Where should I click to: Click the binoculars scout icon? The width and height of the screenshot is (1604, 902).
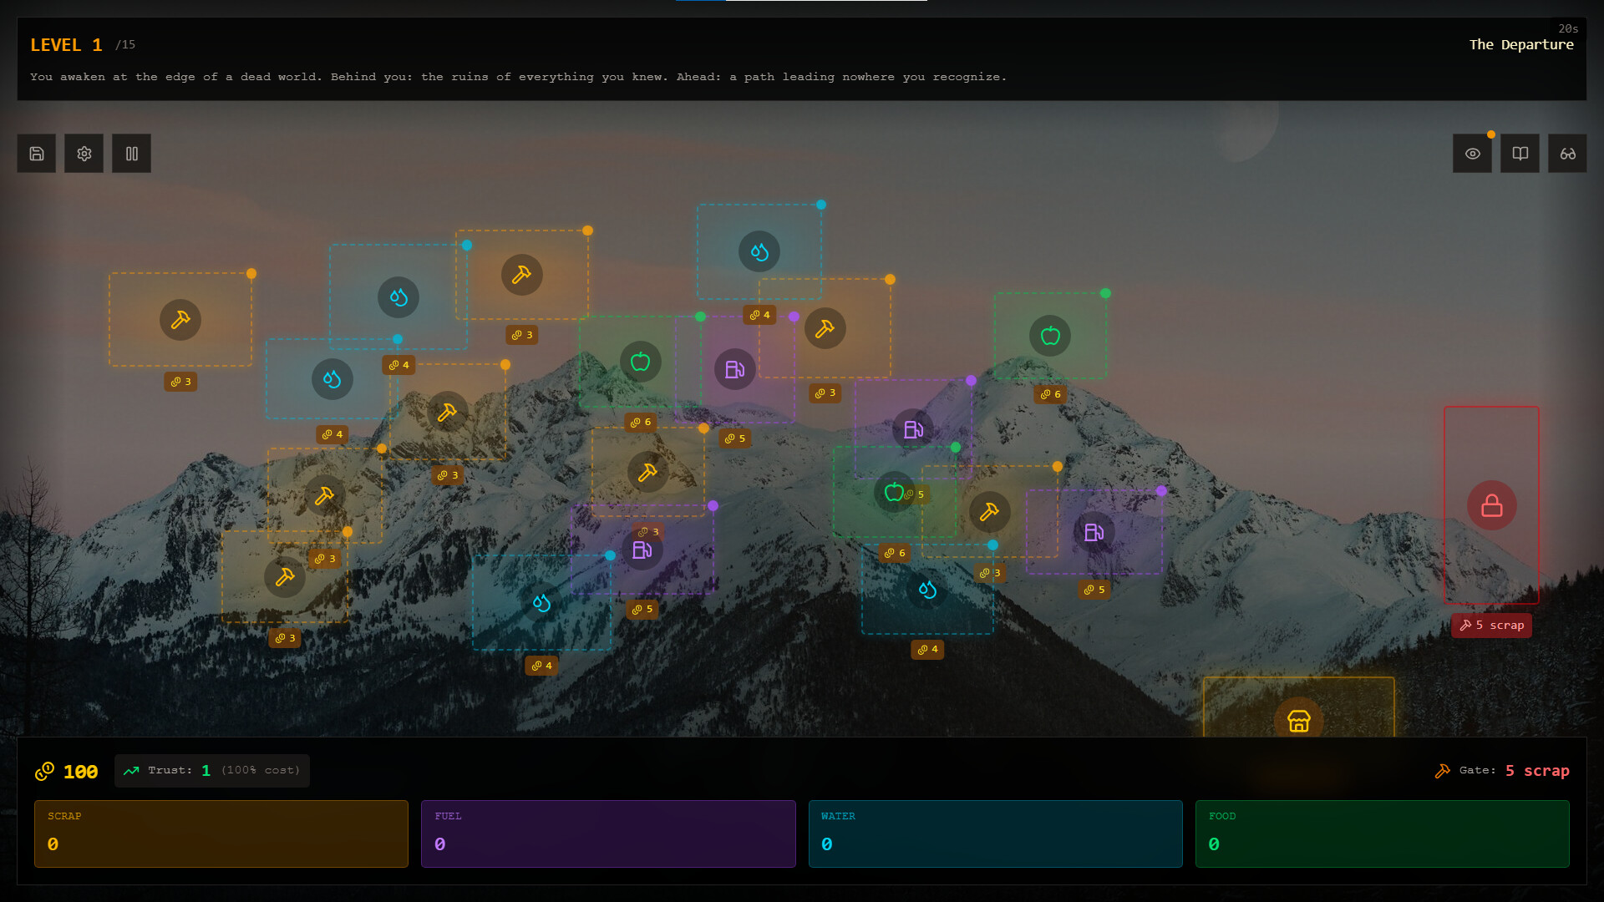click(1567, 154)
